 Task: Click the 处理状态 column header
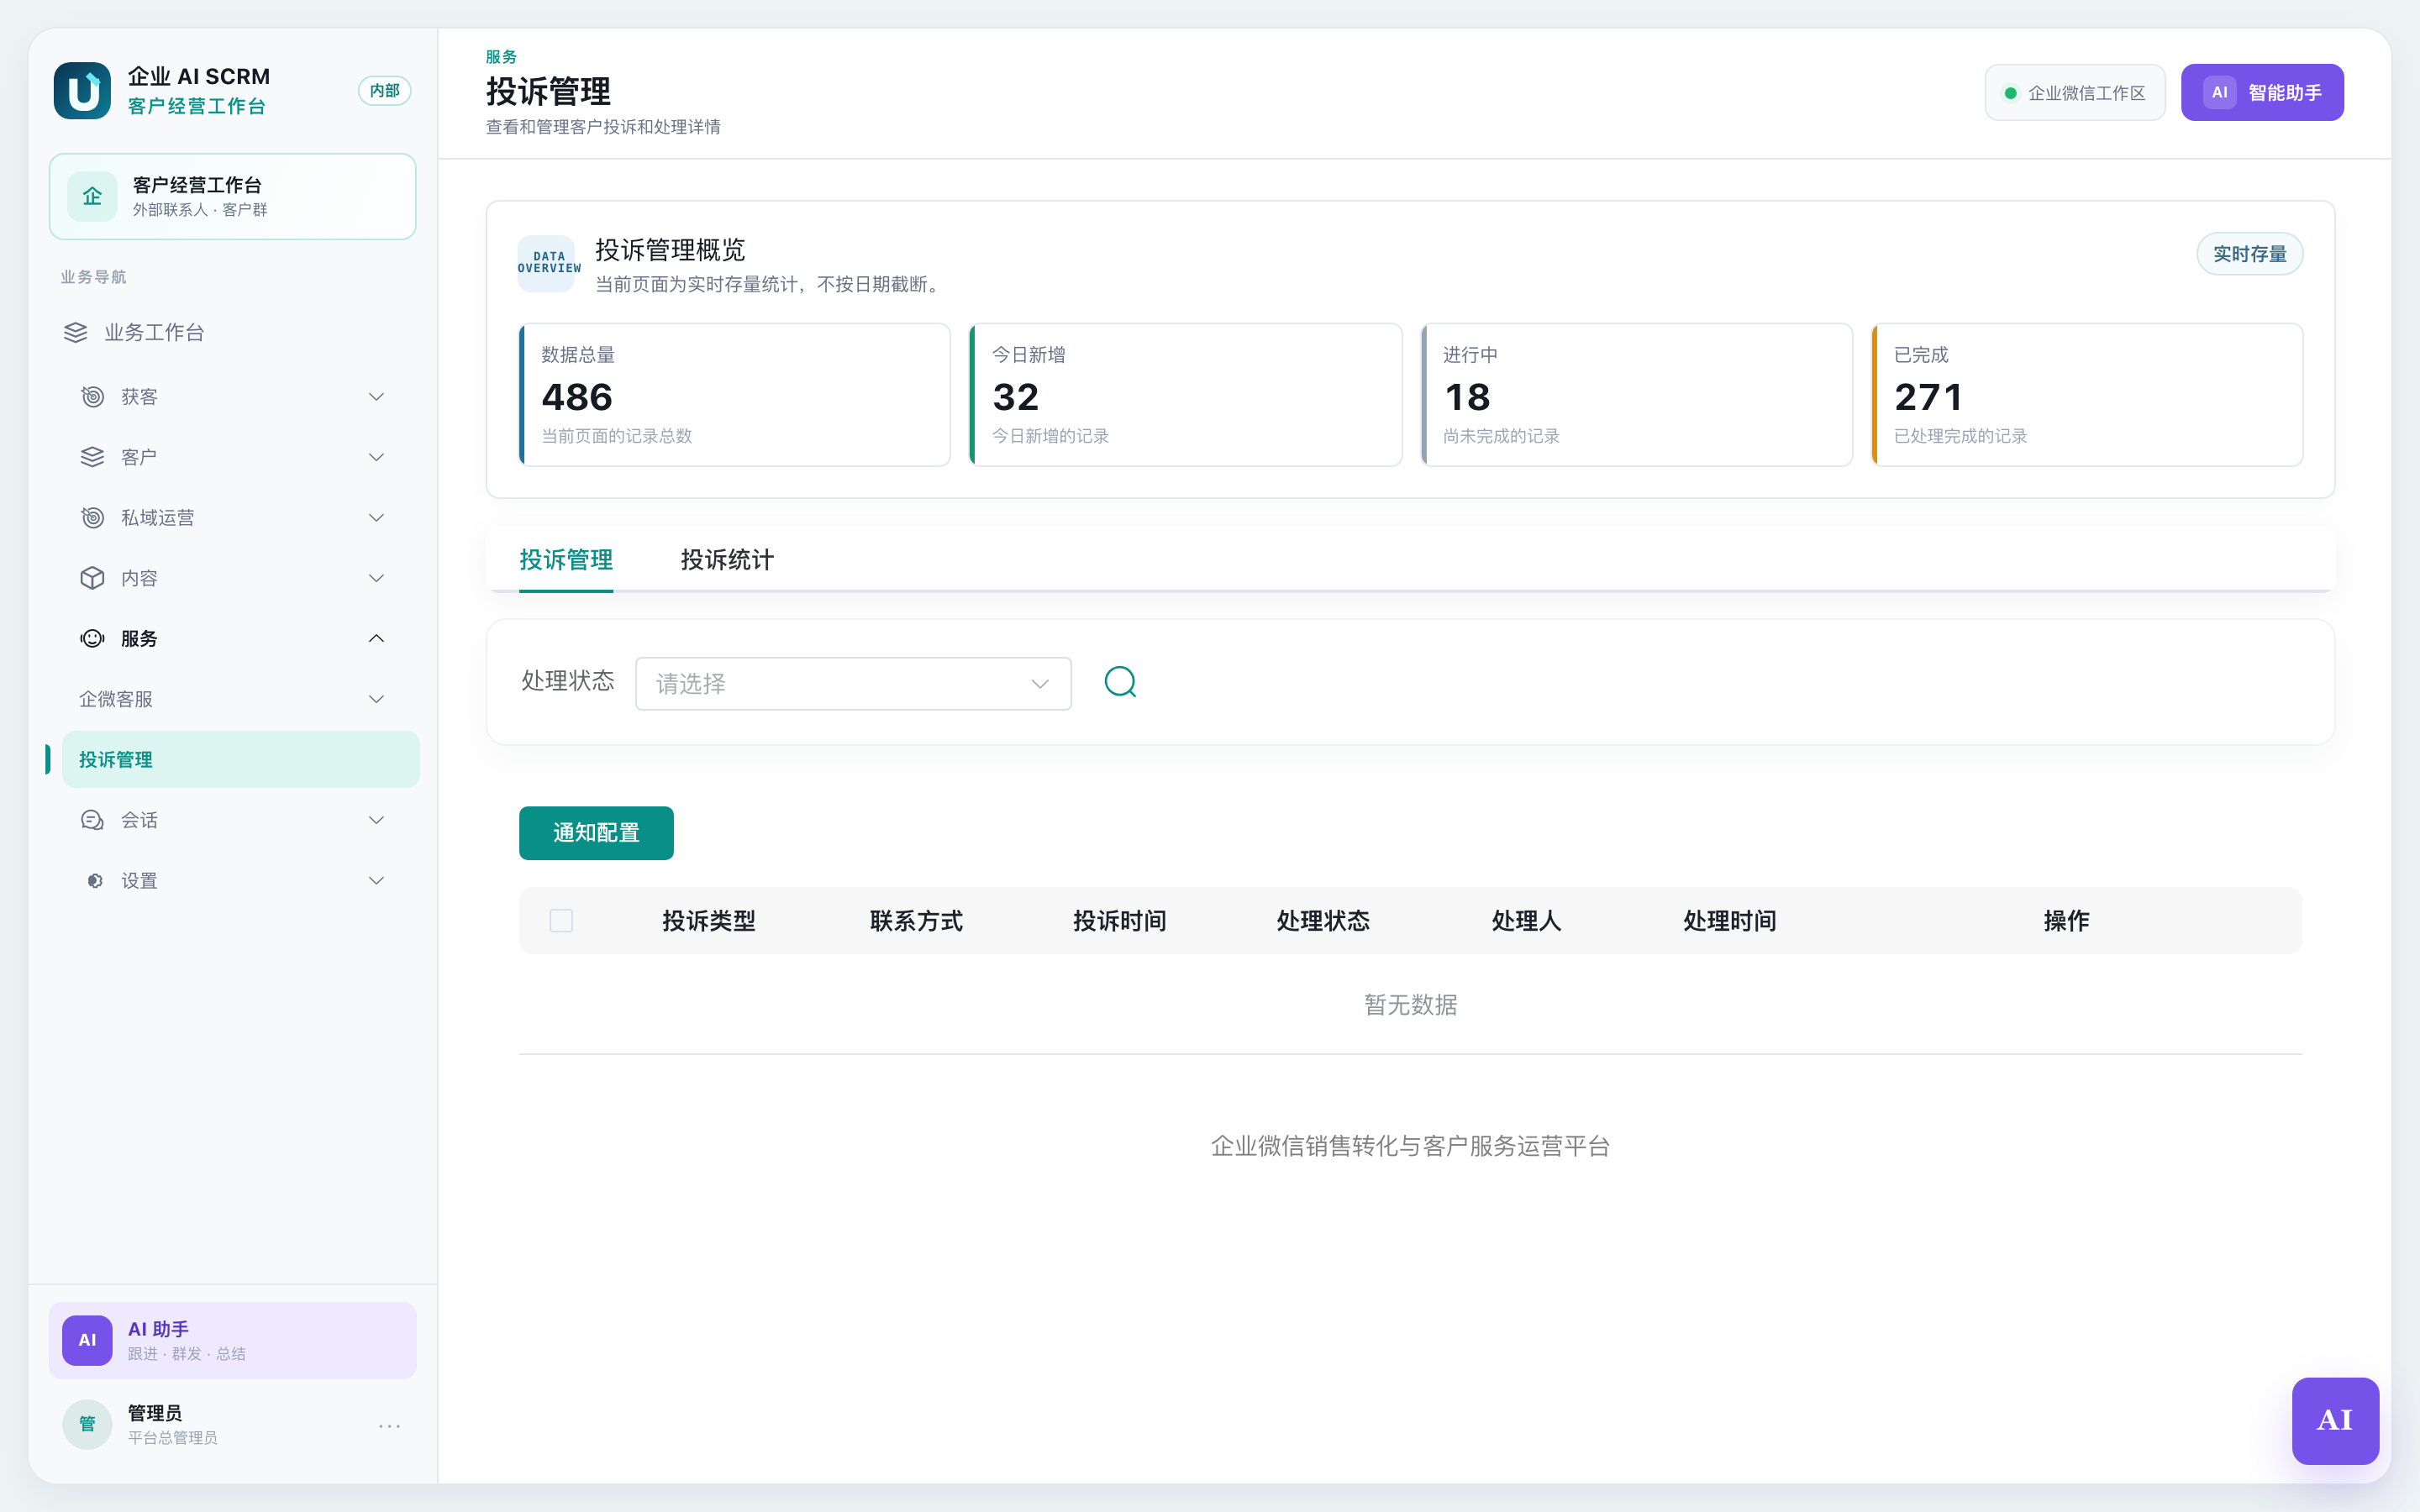coord(1323,920)
